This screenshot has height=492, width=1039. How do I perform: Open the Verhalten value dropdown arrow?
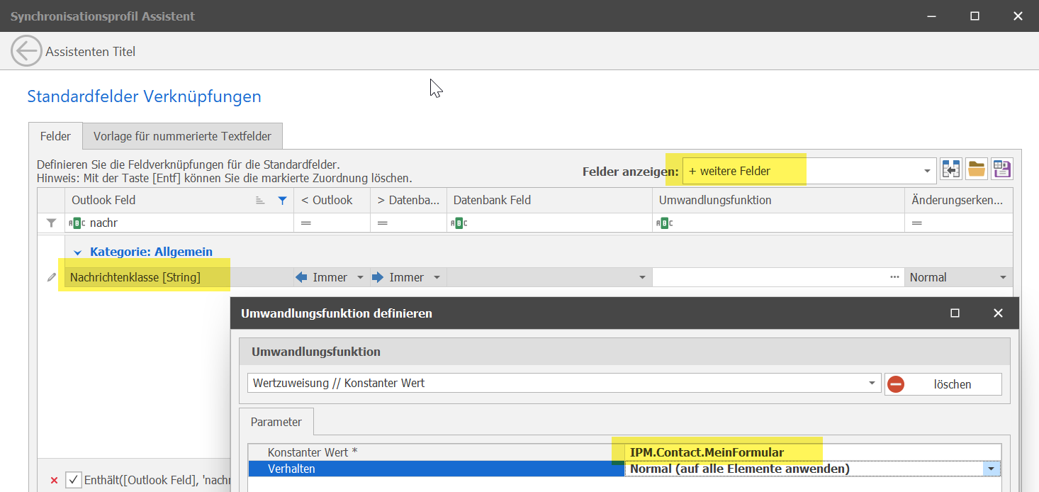[990, 469]
